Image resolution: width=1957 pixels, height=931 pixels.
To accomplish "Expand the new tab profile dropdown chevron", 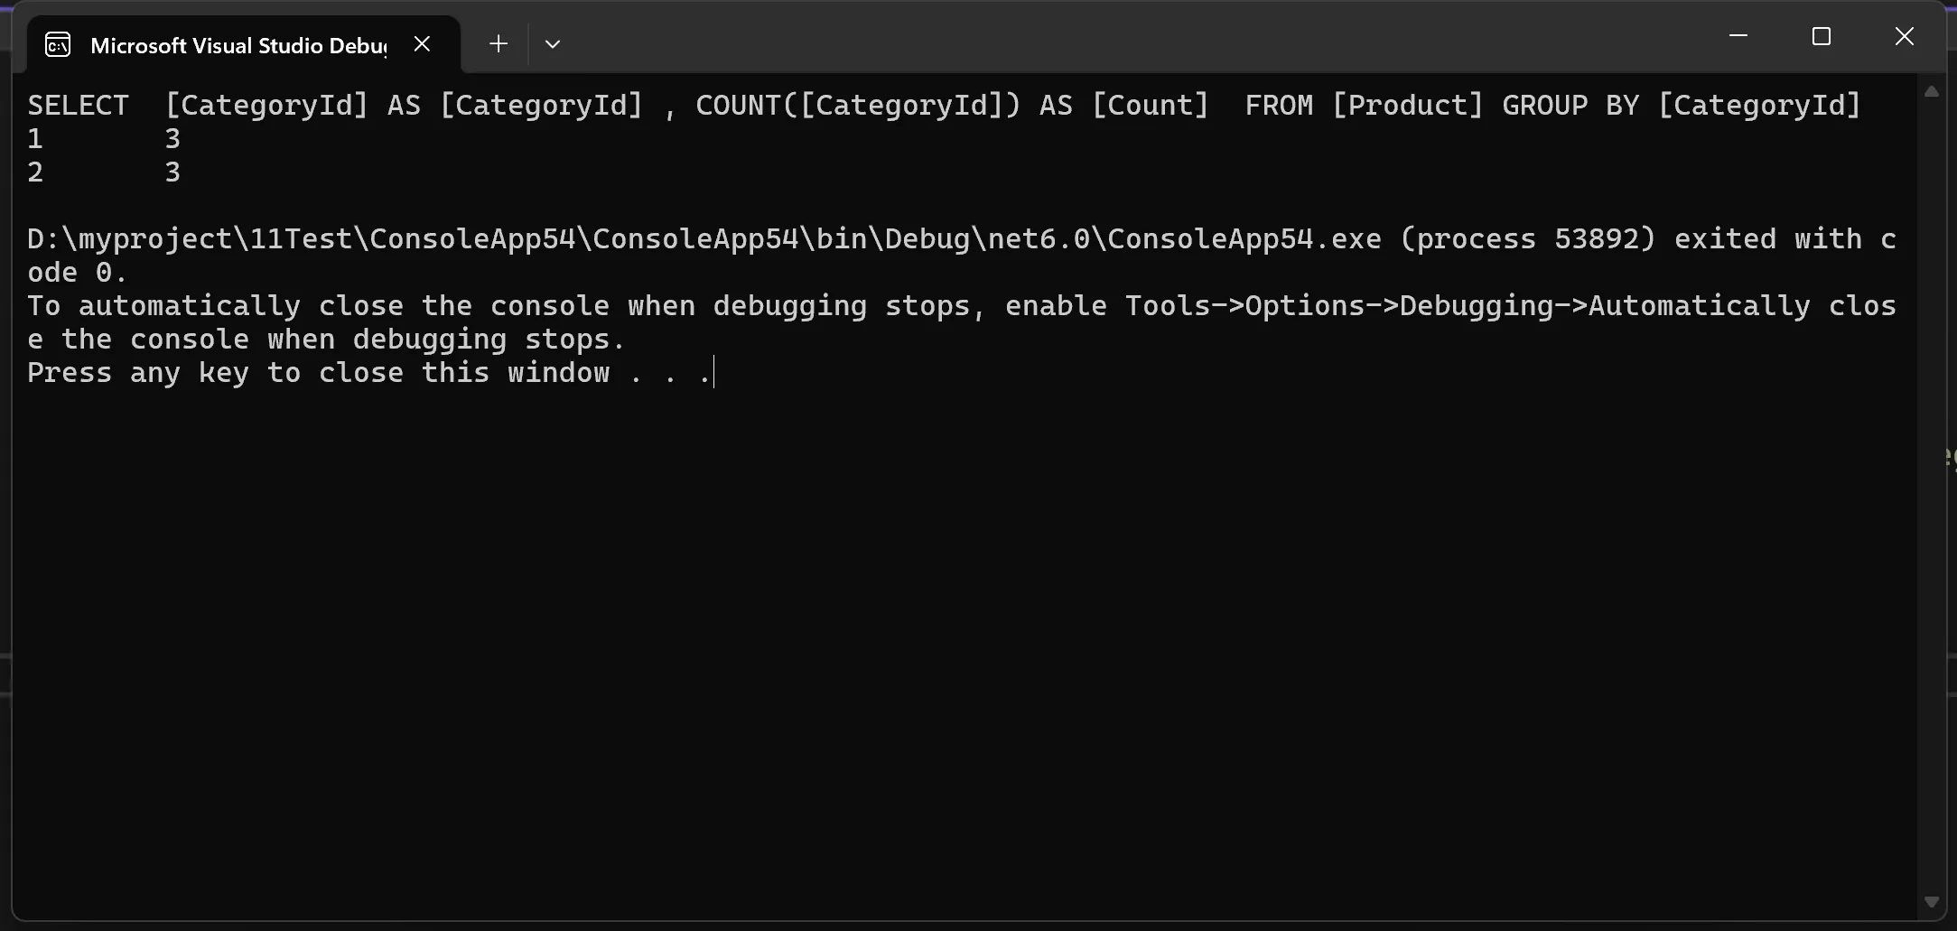I will [x=553, y=43].
